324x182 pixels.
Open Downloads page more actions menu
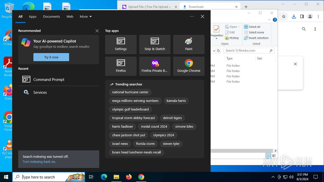[315, 29]
